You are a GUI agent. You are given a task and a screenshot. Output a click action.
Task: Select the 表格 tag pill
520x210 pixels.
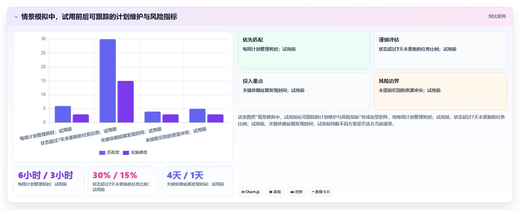pos(275,192)
